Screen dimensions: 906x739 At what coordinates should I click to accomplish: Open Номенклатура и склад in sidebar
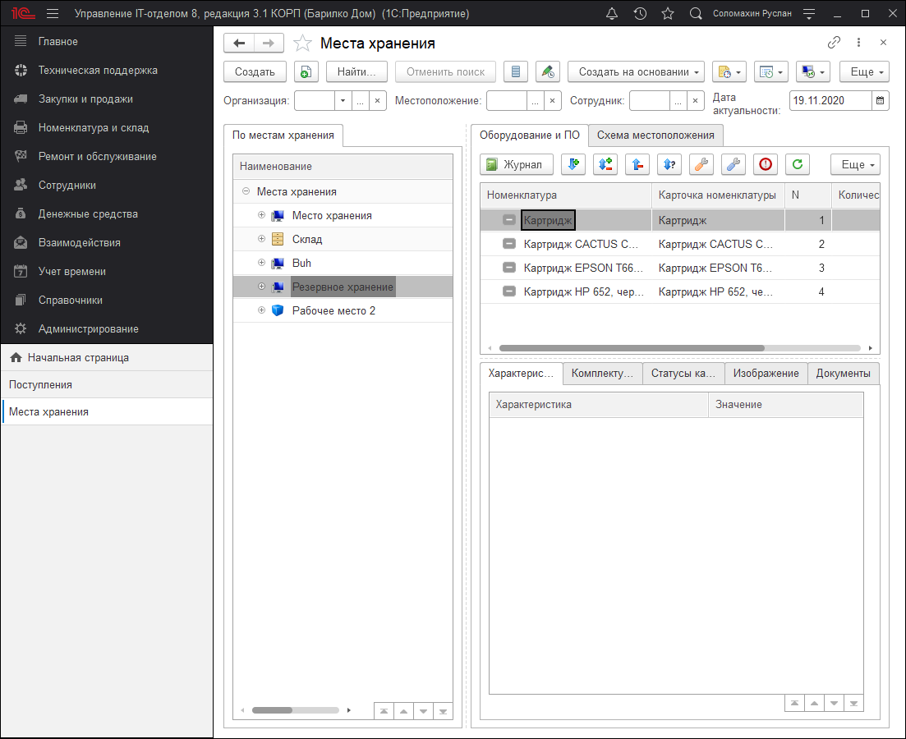pos(94,127)
